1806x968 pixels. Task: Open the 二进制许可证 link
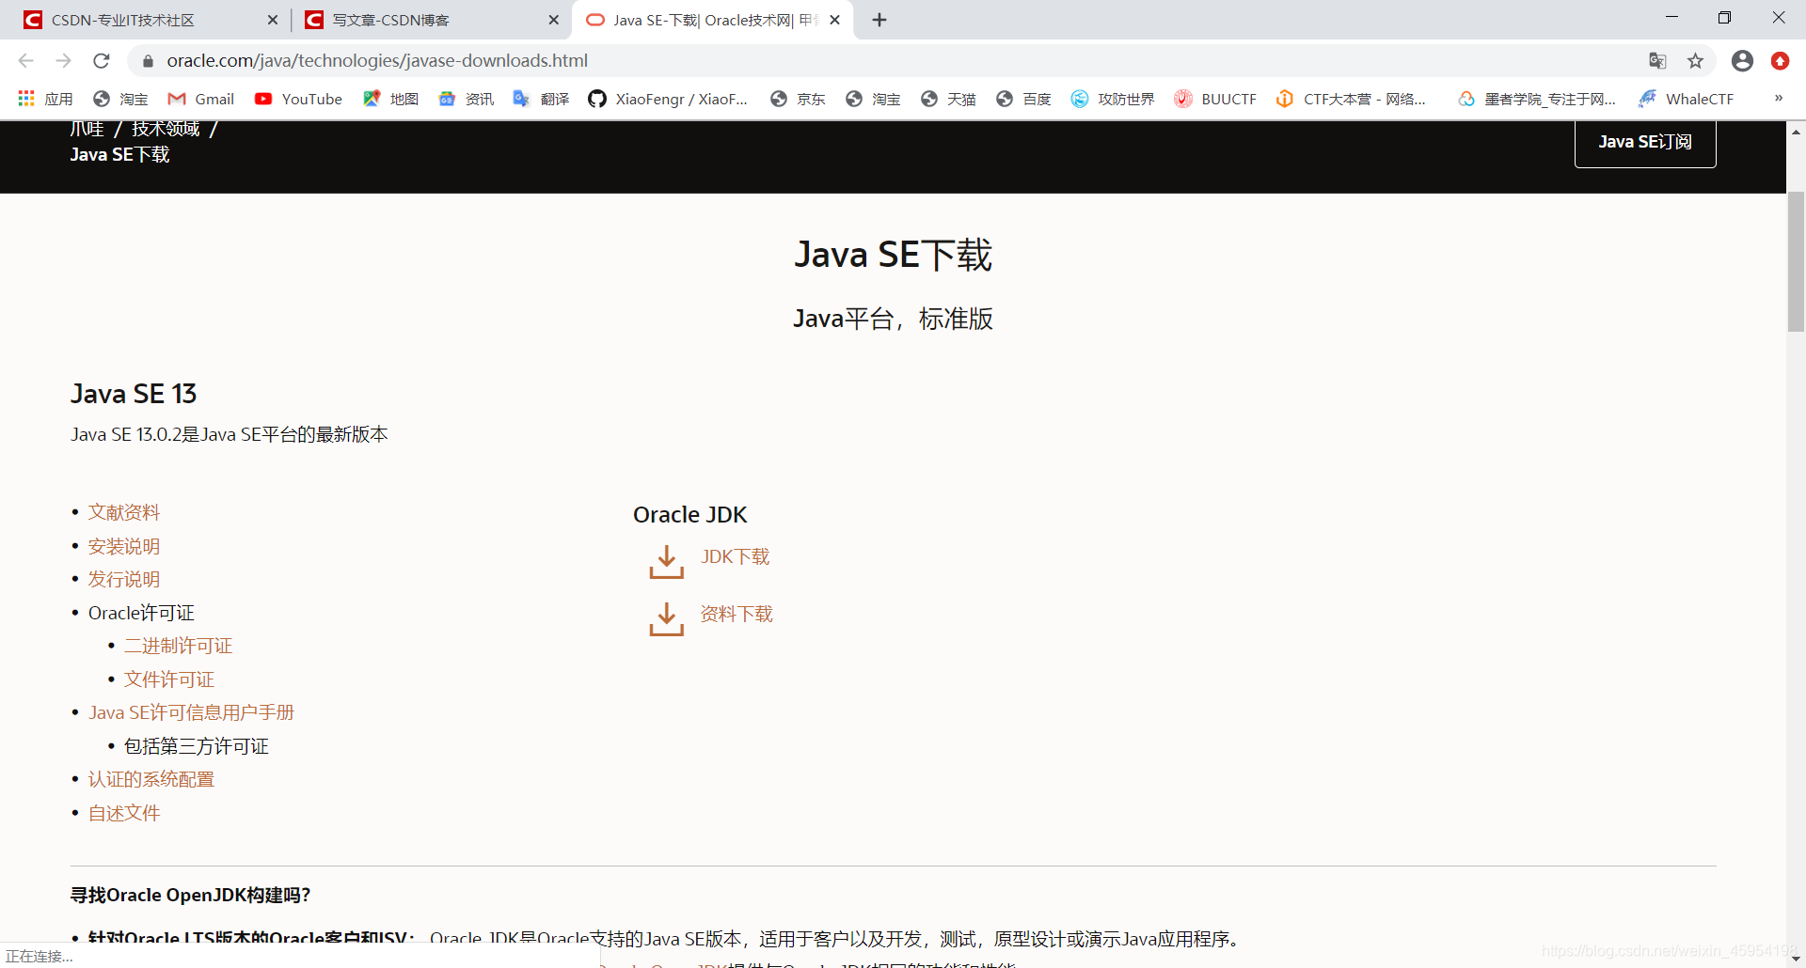178,646
